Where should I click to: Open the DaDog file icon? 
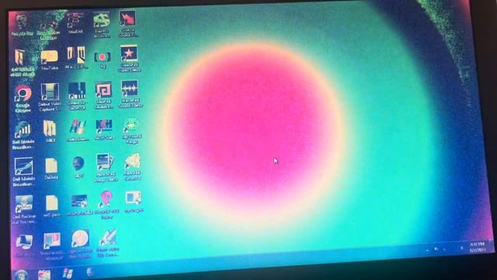click(51, 169)
